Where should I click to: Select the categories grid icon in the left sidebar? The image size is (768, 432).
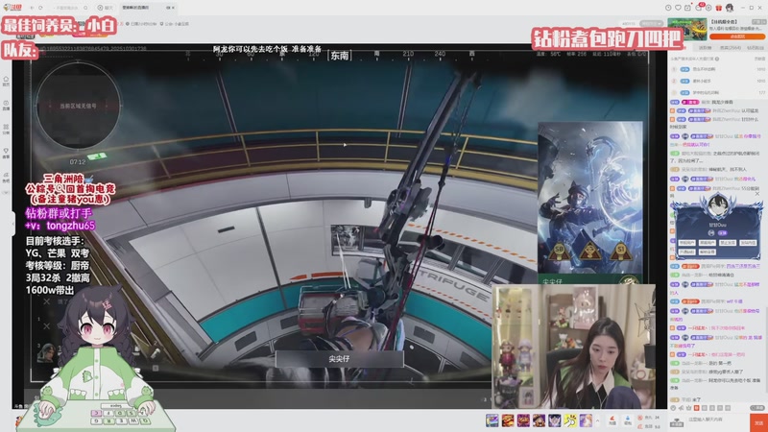6,129
